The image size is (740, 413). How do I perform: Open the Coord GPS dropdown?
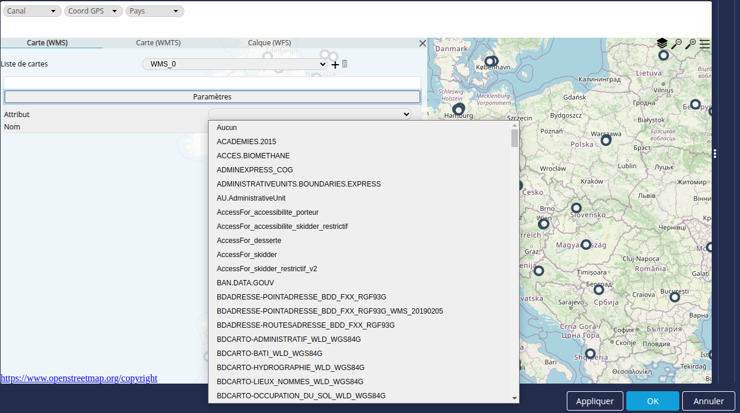94,11
